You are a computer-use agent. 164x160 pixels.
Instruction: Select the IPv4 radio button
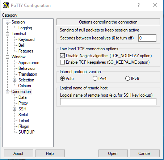95,79
